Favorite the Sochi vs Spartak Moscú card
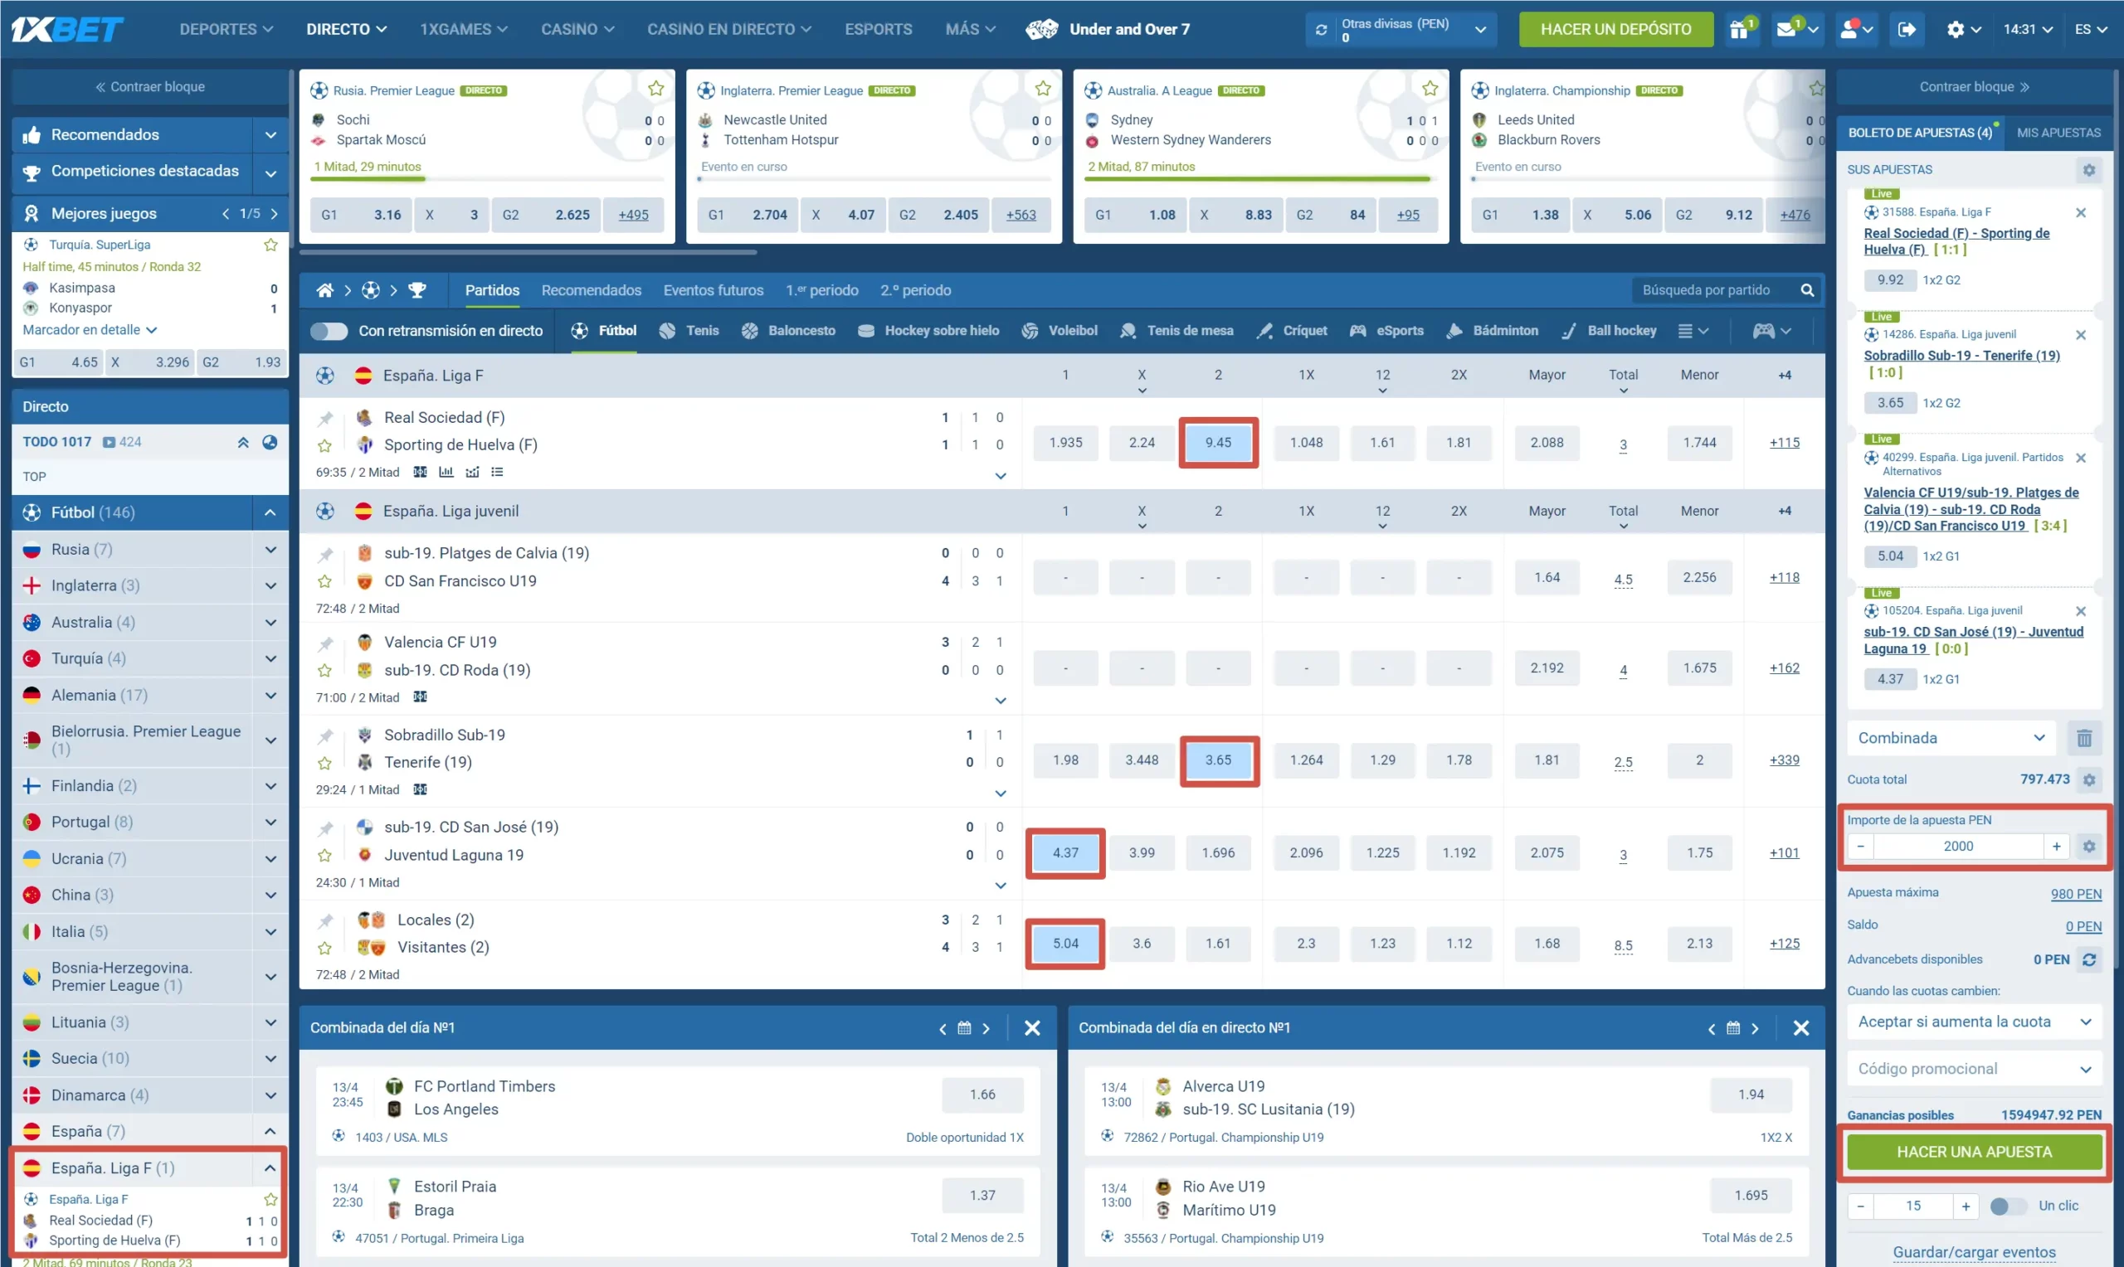The image size is (2124, 1267). point(655,89)
